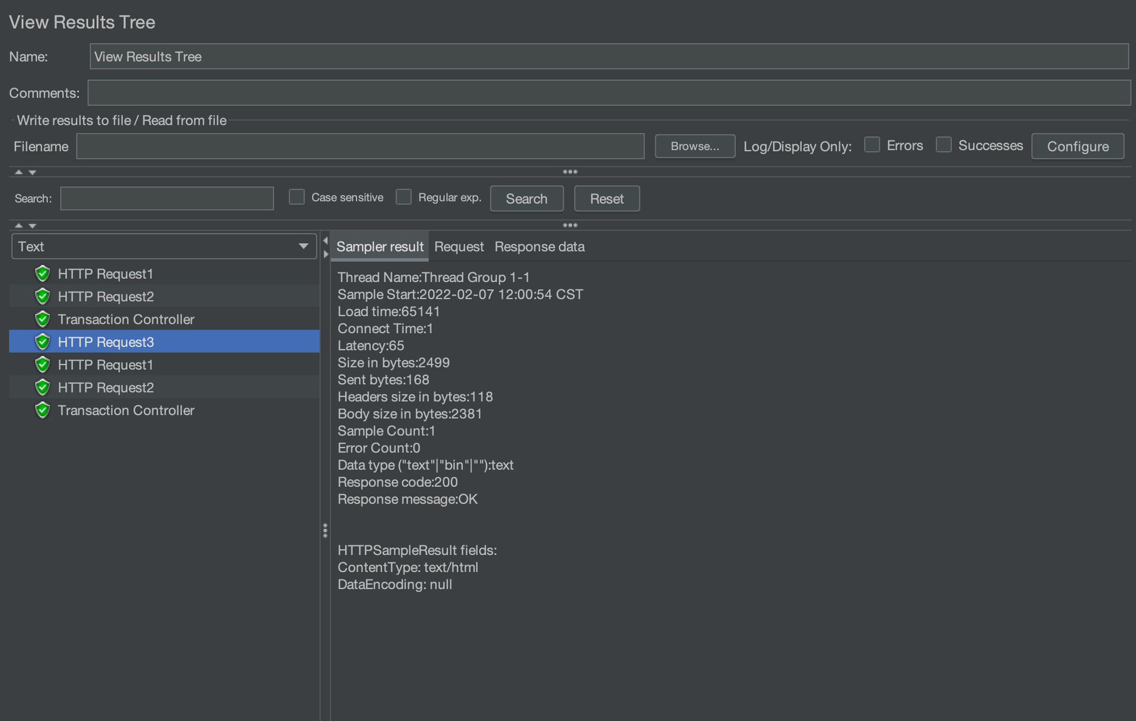Click the right-pointing arrow on the panel divider

(x=326, y=254)
